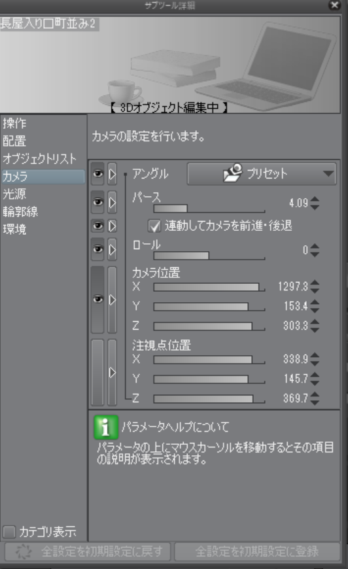Click the カメラ位置 Y slider
Screen dimensions: 348x569
click(x=209, y=307)
